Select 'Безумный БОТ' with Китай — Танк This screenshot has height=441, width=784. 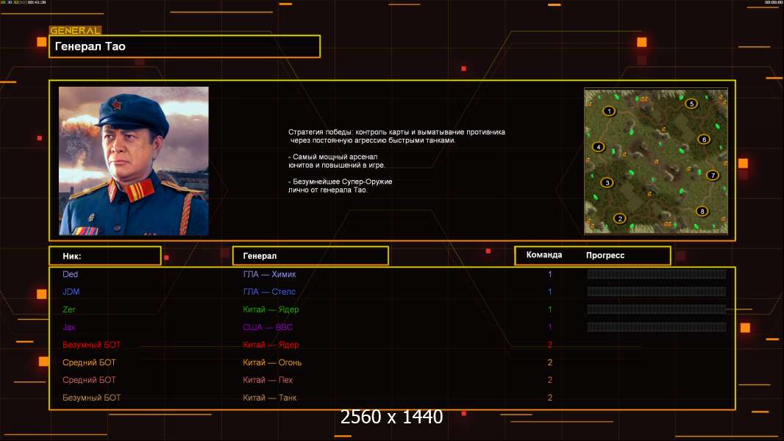(x=91, y=398)
